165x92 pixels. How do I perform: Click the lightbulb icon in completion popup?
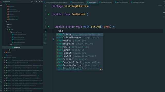pyautogui.click(x=101, y=70)
